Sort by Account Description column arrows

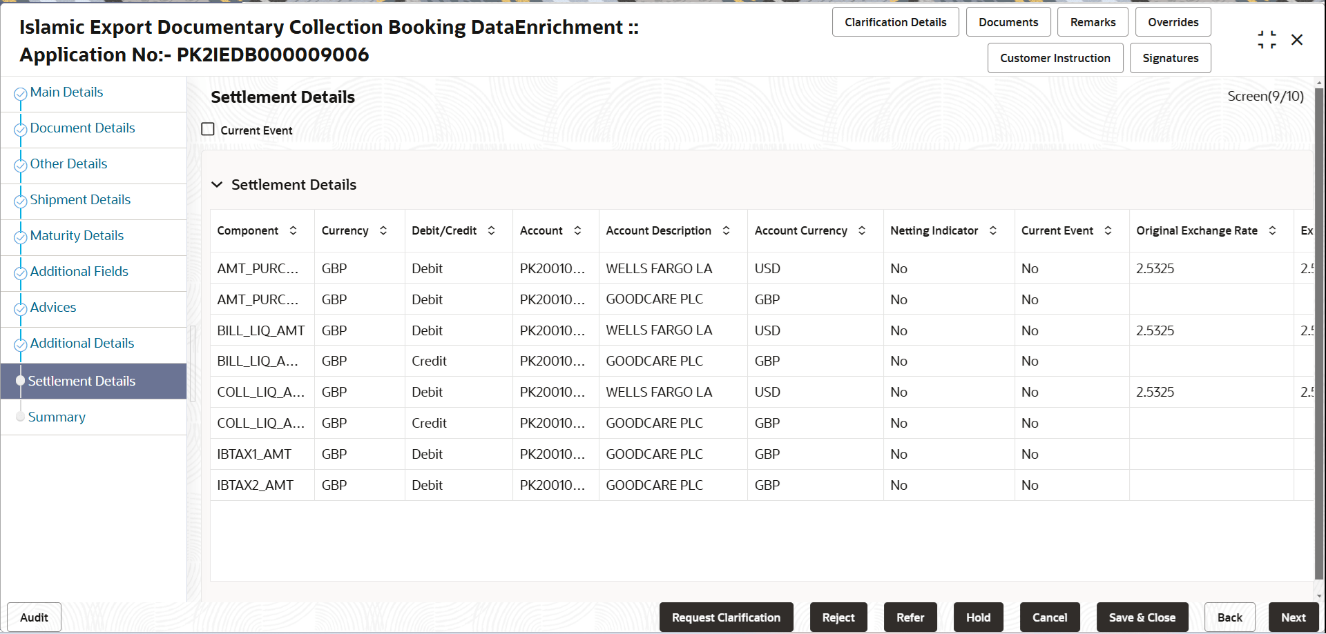pos(726,230)
